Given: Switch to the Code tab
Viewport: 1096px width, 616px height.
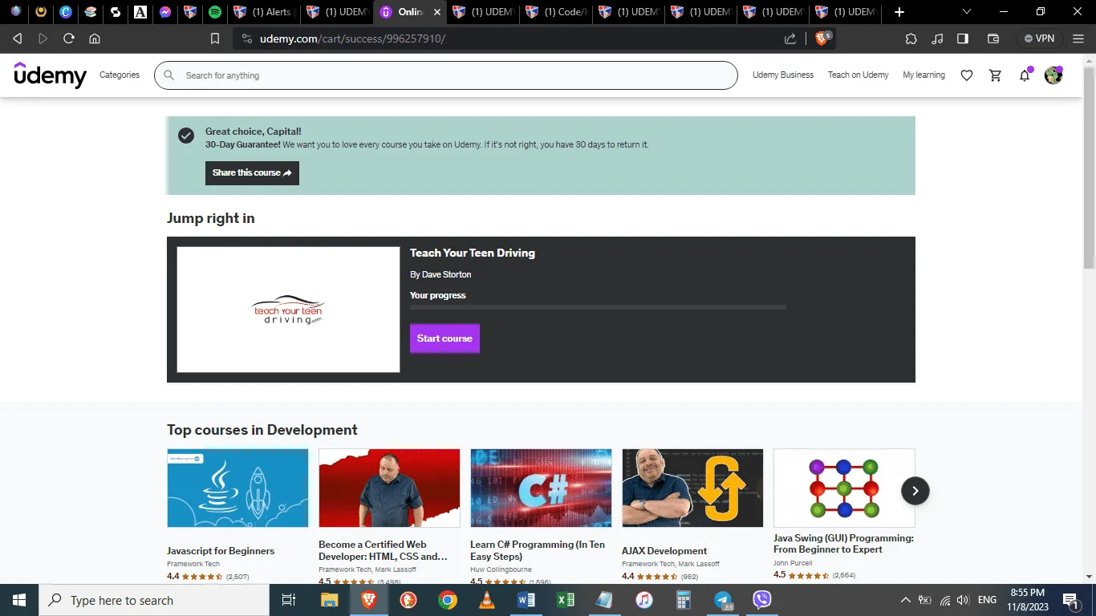Looking at the screenshot, I should tap(555, 12).
